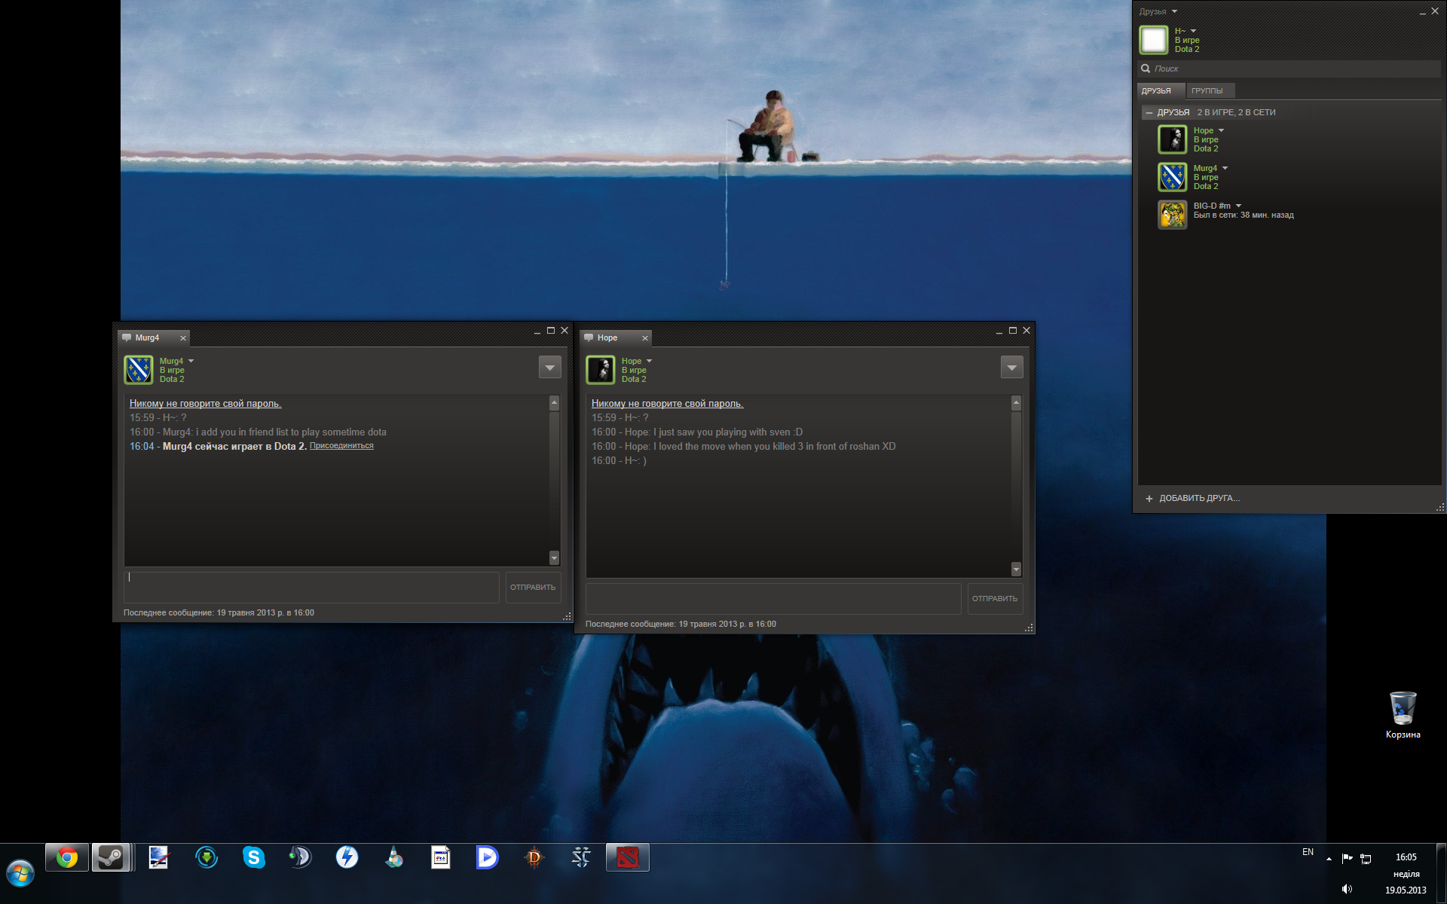Collapse the ДРУЗЬЯ friends group

pos(1149,113)
